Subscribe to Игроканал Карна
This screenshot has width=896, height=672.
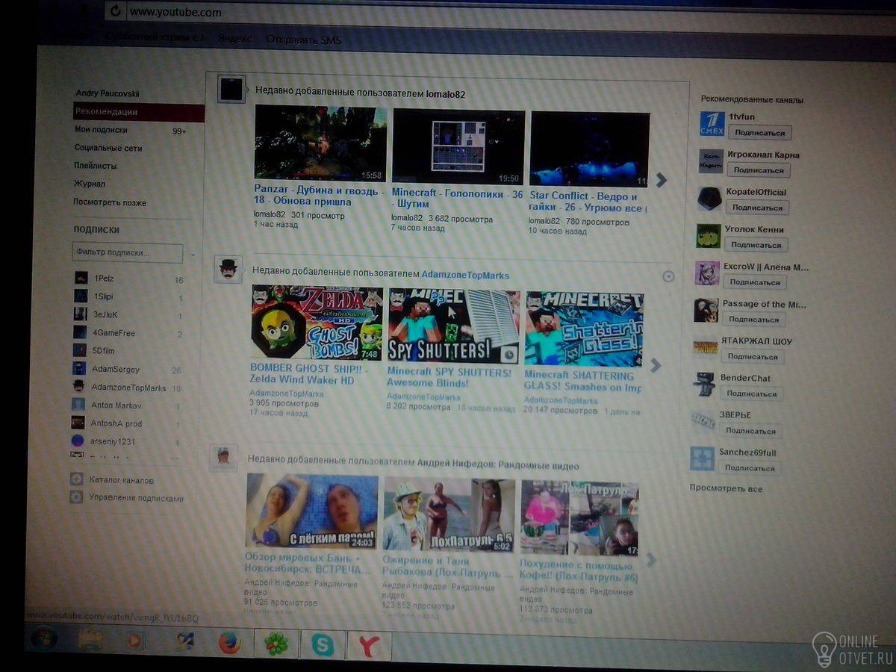759,170
